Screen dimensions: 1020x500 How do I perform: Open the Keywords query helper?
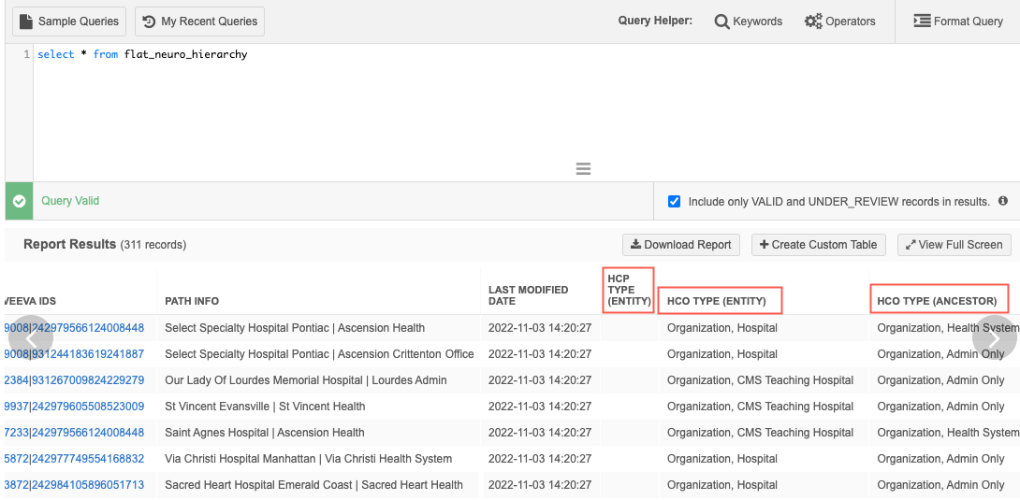pos(749,21)
